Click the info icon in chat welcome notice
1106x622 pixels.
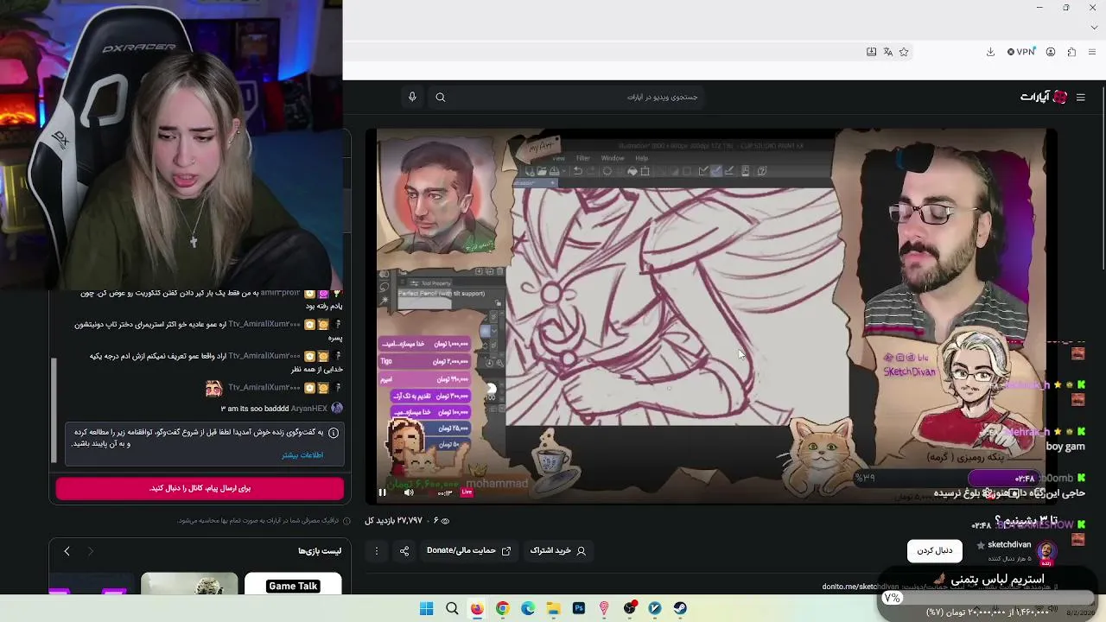coord(334,432)
